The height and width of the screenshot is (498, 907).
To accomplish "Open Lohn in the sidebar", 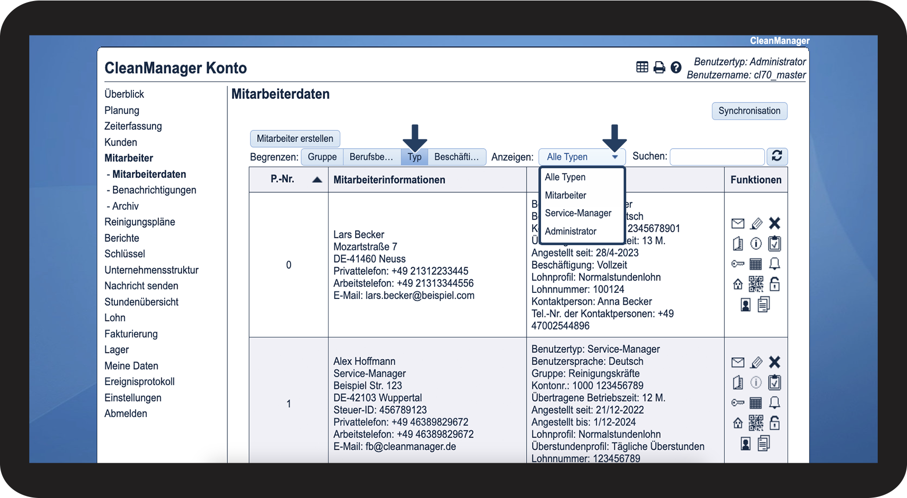I will (115, 318).
